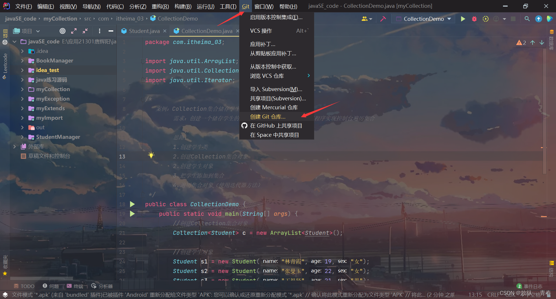Image resolution: width=556 pixels, height=299 pixels.
Task: Hide the Project tool window
Action: point(111,31)
